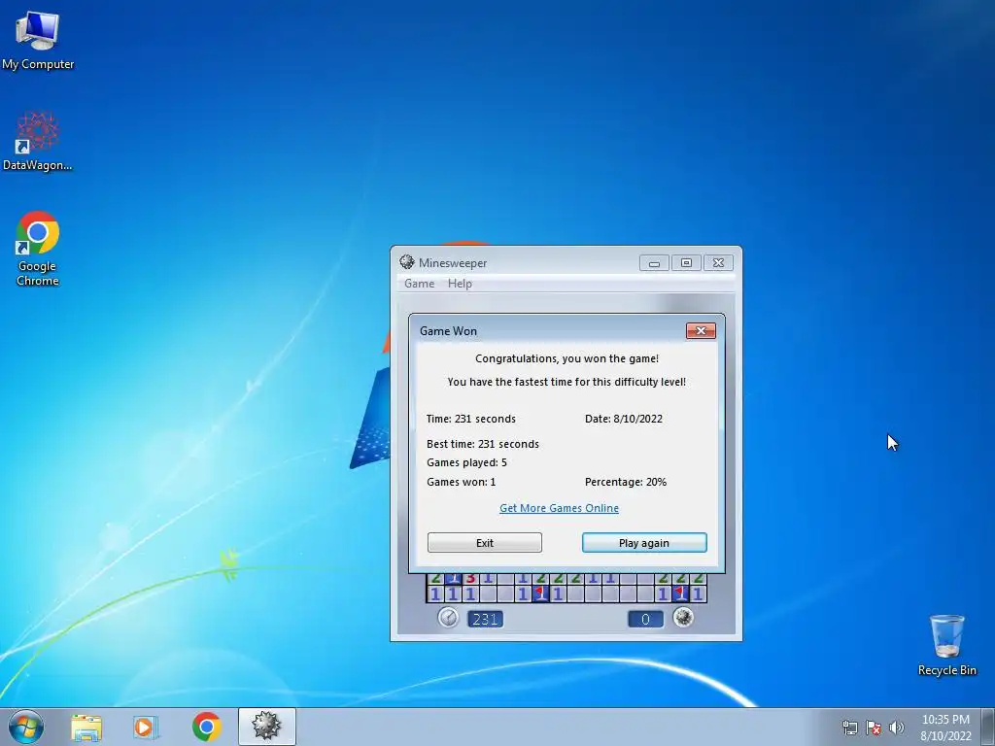
Task: Open Windows Media Player from taskbar
Action: coord(145,727)
